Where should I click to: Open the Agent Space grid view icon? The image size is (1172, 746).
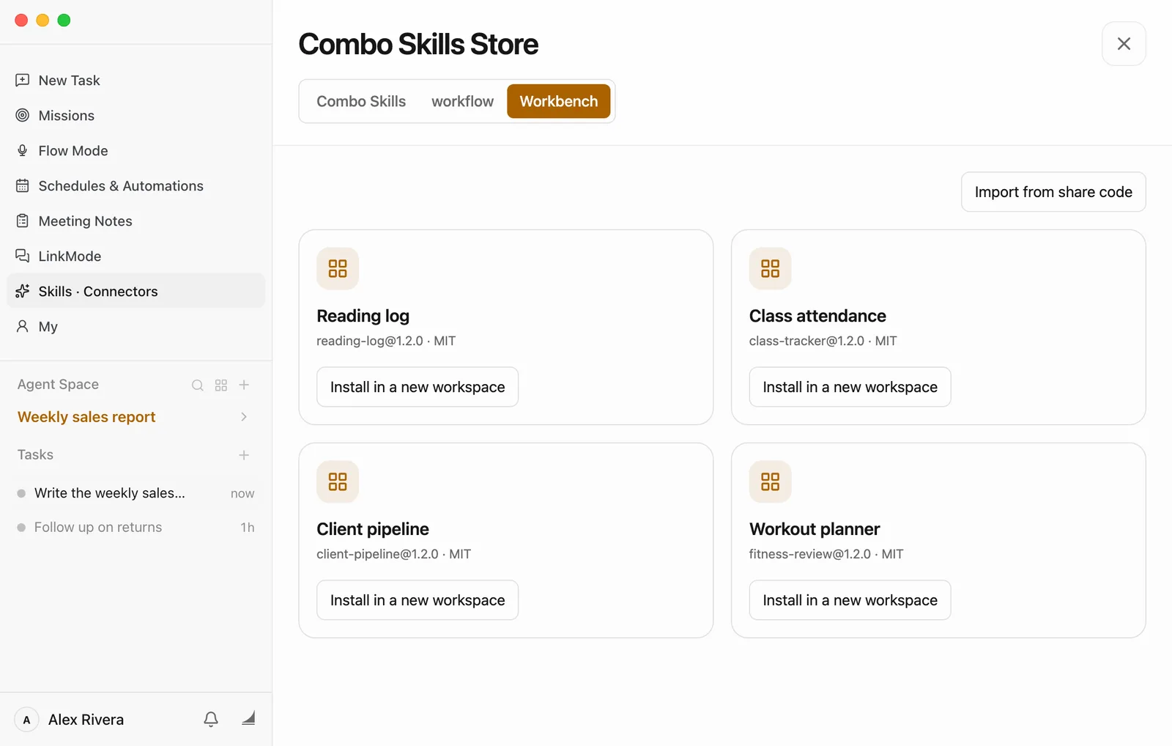221,385
